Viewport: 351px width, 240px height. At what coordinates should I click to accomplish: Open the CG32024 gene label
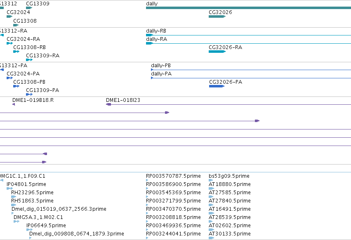[18, 12]
